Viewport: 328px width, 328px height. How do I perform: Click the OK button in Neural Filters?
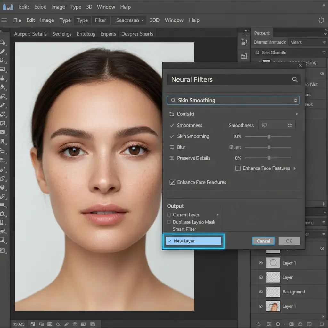[x=289, y=241]
